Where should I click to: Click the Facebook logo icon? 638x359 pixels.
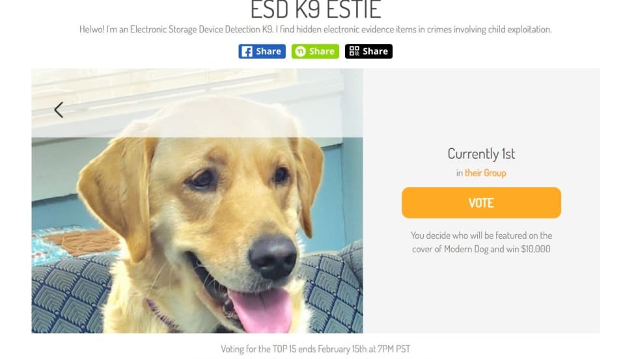coord(247,51)
